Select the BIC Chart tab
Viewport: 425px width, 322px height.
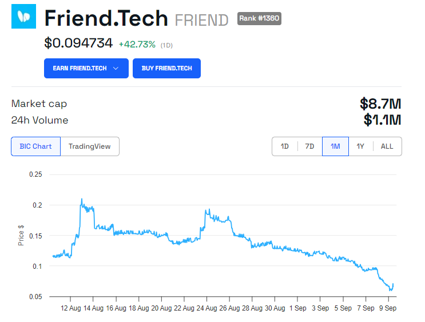[36, 146]
